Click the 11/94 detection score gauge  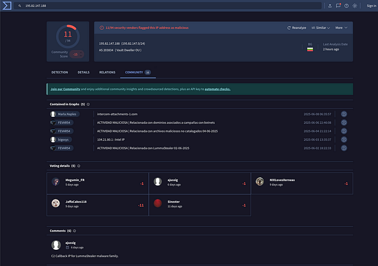click(68, 36)
